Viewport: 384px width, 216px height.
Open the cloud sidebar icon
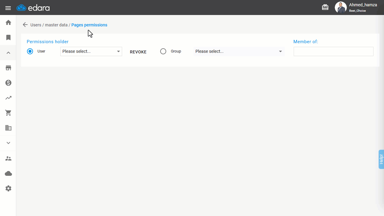(x=8, y=173)
